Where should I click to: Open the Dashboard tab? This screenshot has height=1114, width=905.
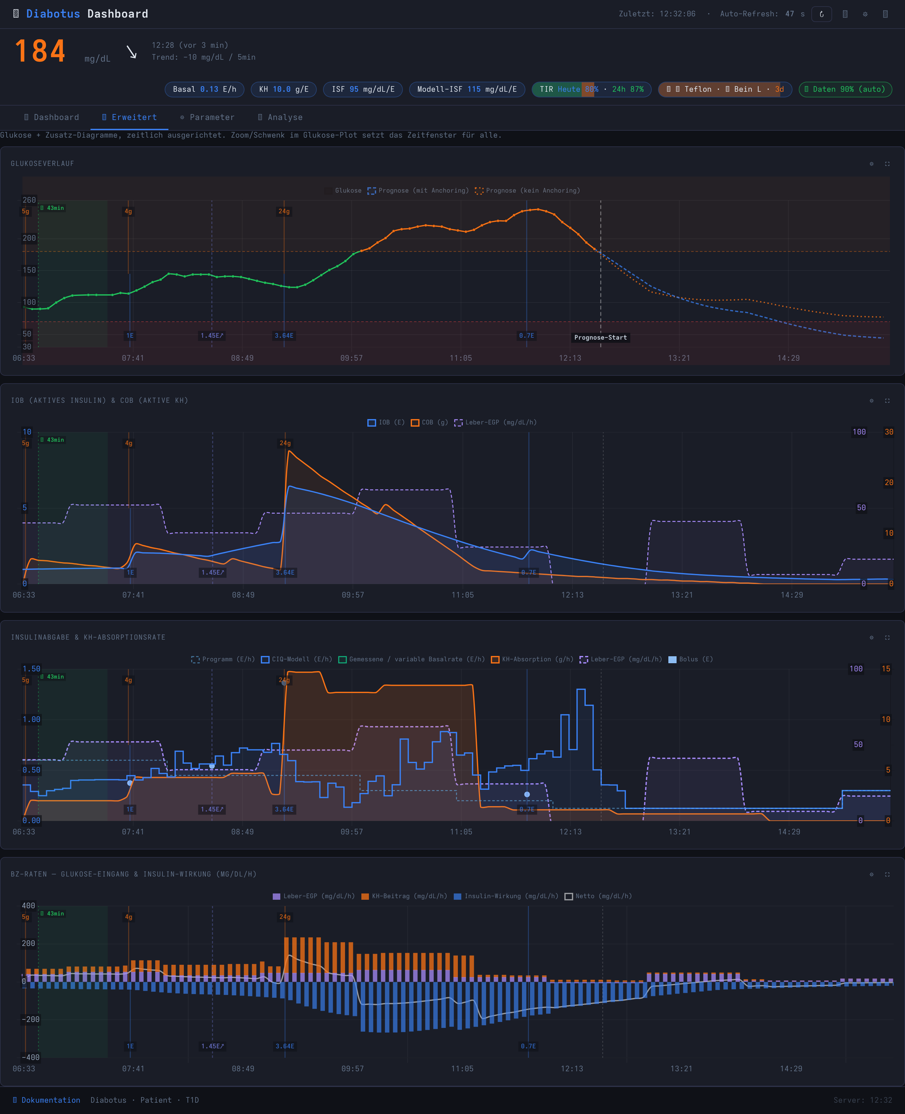tap(51, 117)
